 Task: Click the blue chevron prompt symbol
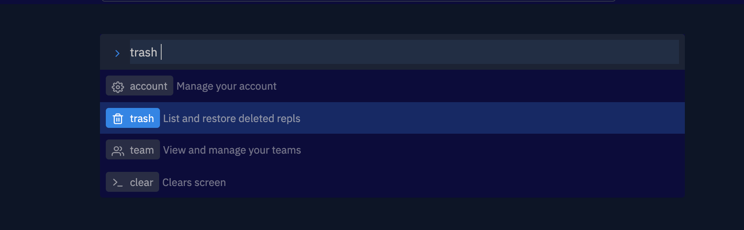pyautogui.click(x=117, y=53)
